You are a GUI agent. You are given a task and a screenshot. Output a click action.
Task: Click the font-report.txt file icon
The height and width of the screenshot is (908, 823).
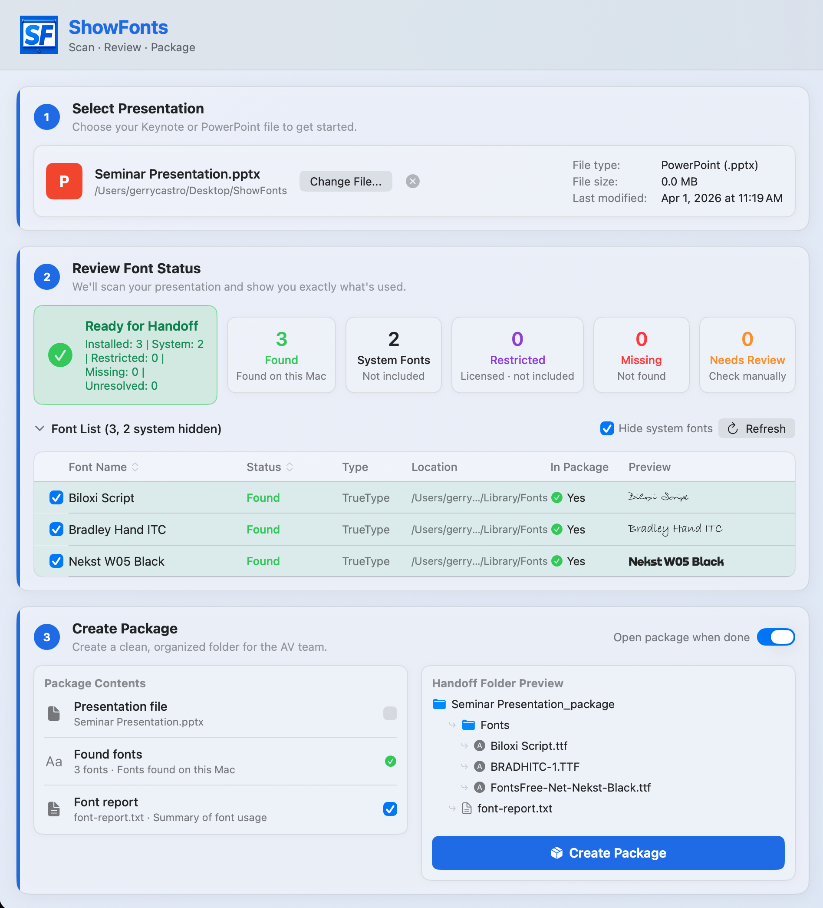point(467,809)
